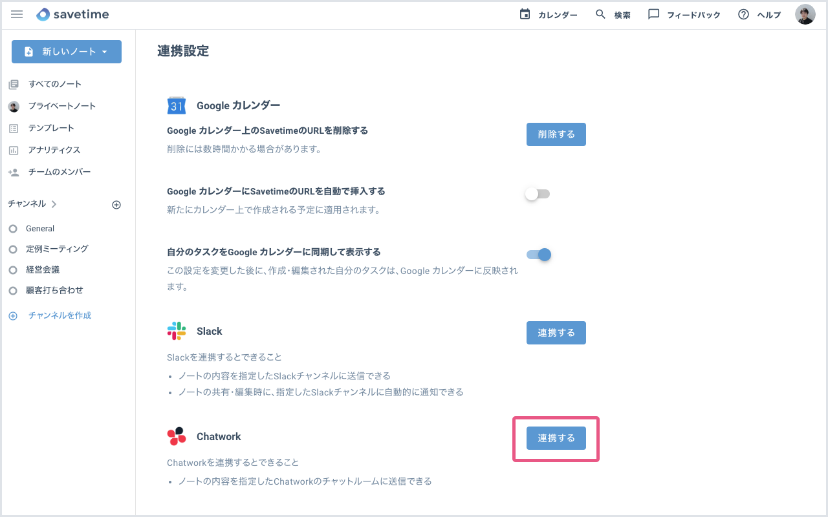Open the hamburger menu icon
The height and width of the screenshot is (517, 828).
[17, 14]
